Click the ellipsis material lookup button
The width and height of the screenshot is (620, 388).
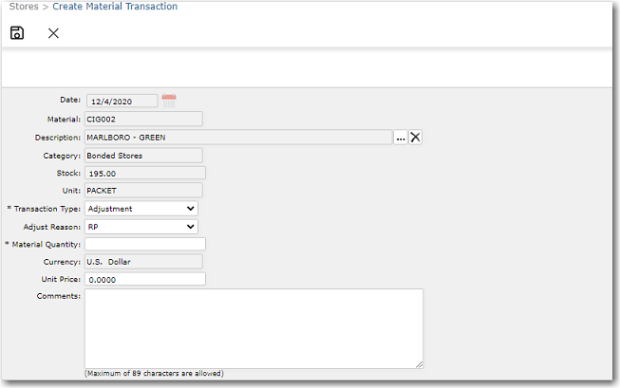401,138
